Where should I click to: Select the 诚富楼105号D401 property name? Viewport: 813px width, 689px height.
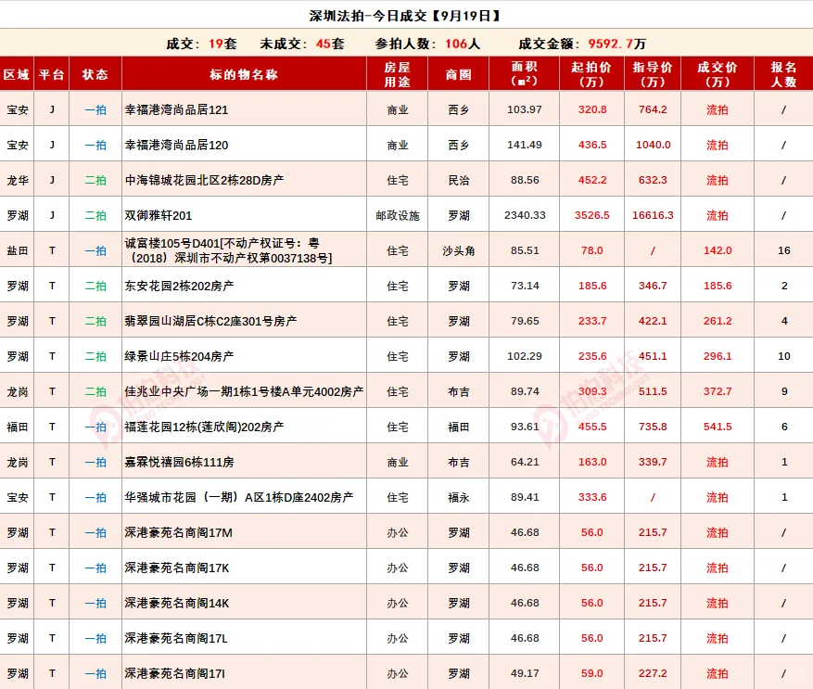228,250
